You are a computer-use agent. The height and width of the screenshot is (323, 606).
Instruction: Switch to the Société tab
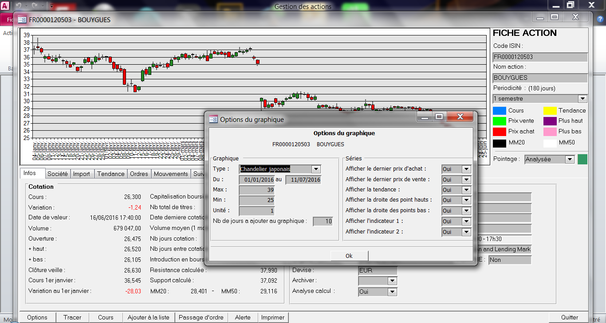pos(58,174)
